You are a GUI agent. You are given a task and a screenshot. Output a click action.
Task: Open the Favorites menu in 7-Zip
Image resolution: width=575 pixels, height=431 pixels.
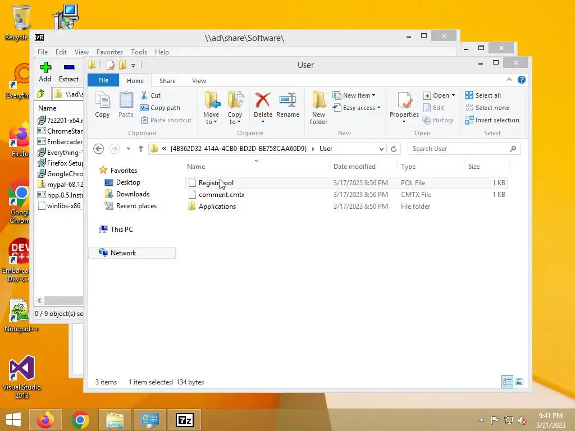pos(109,52)
